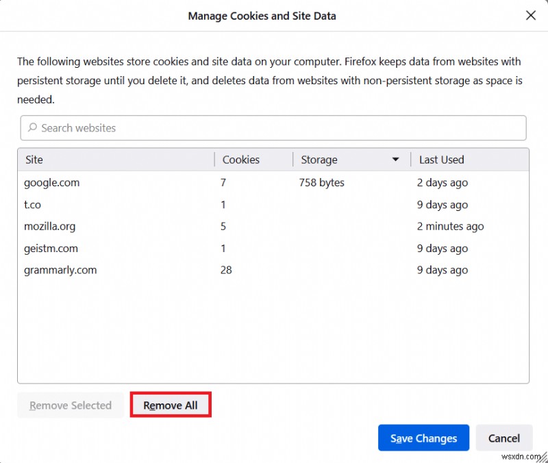The height and width of the screenshot is (463, 548).
Task: Select the t.co site entry
Action: pyautogui.click(x=32, y=205)
